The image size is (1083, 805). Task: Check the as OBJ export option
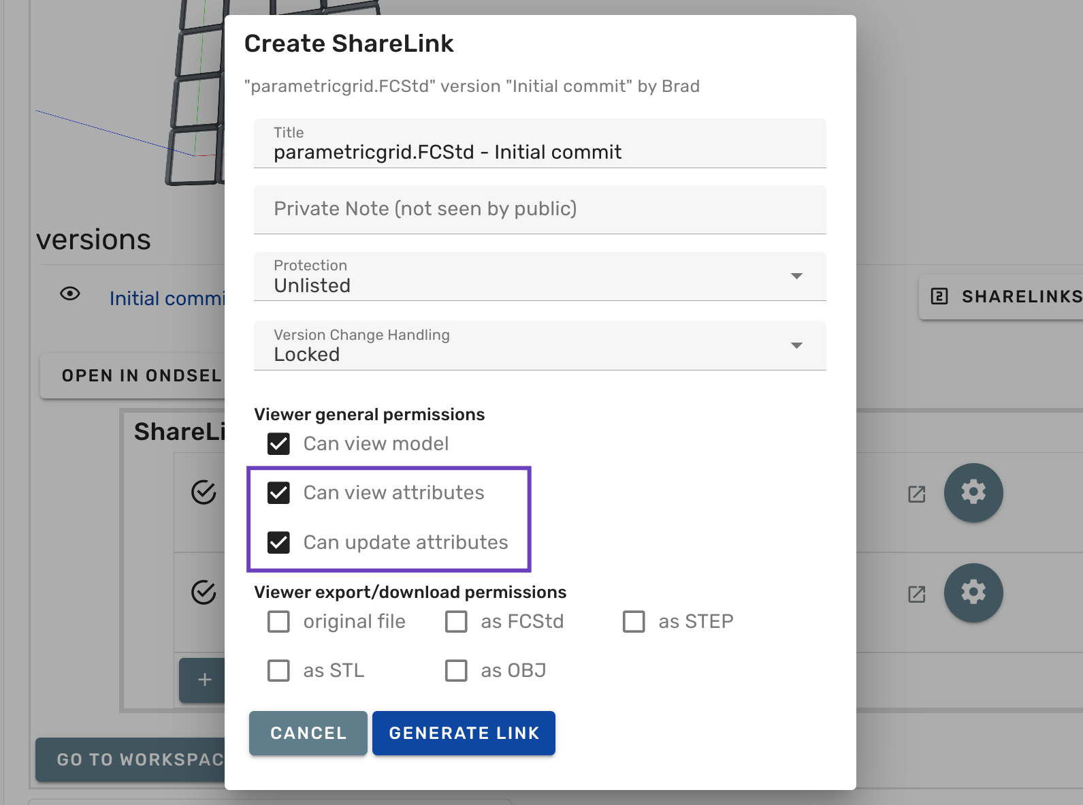[456, 670]
